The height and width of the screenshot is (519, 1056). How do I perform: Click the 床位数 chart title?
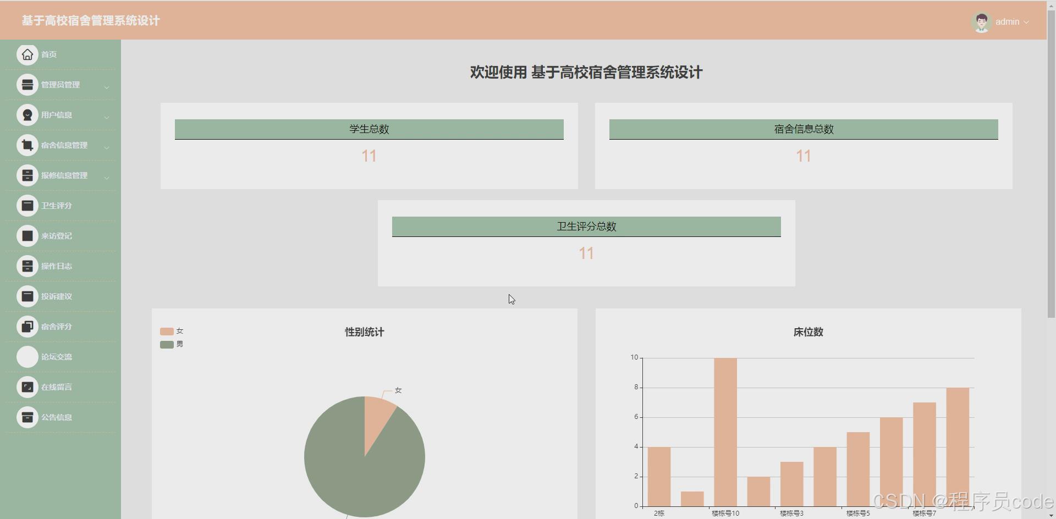808,332
